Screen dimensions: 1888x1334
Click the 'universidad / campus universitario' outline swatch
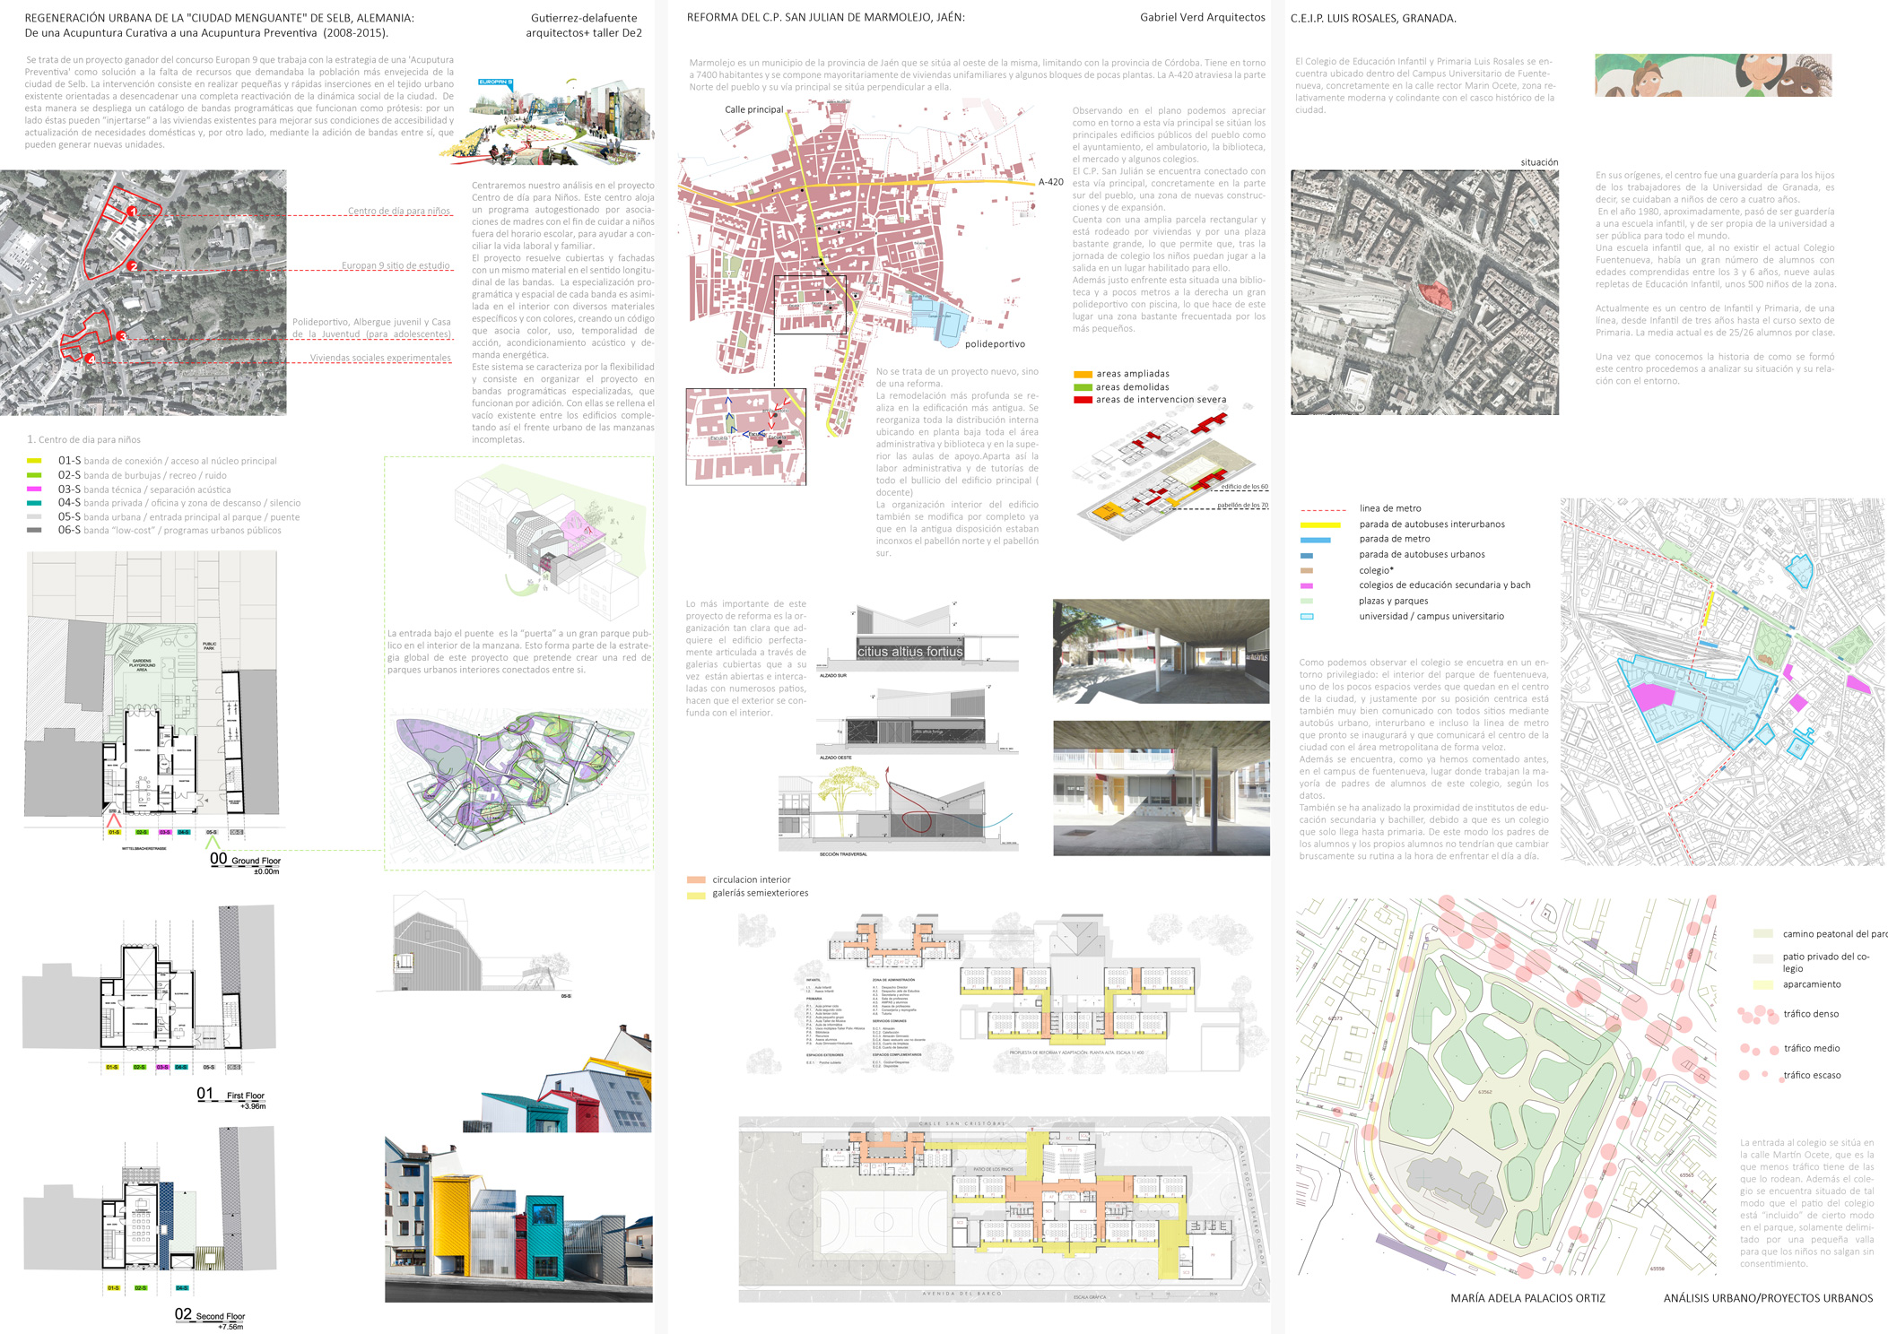click(x=1307, y=617)
